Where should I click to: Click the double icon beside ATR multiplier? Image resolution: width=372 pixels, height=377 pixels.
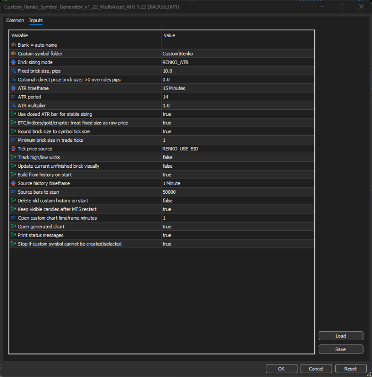pyautogui.click(x=13, y=105)
